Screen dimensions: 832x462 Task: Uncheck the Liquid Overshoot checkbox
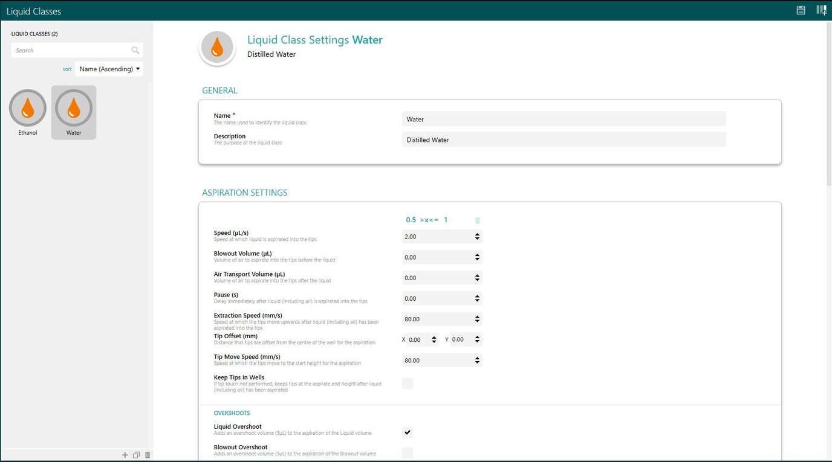pyautogui.click(x=408, y=432)
